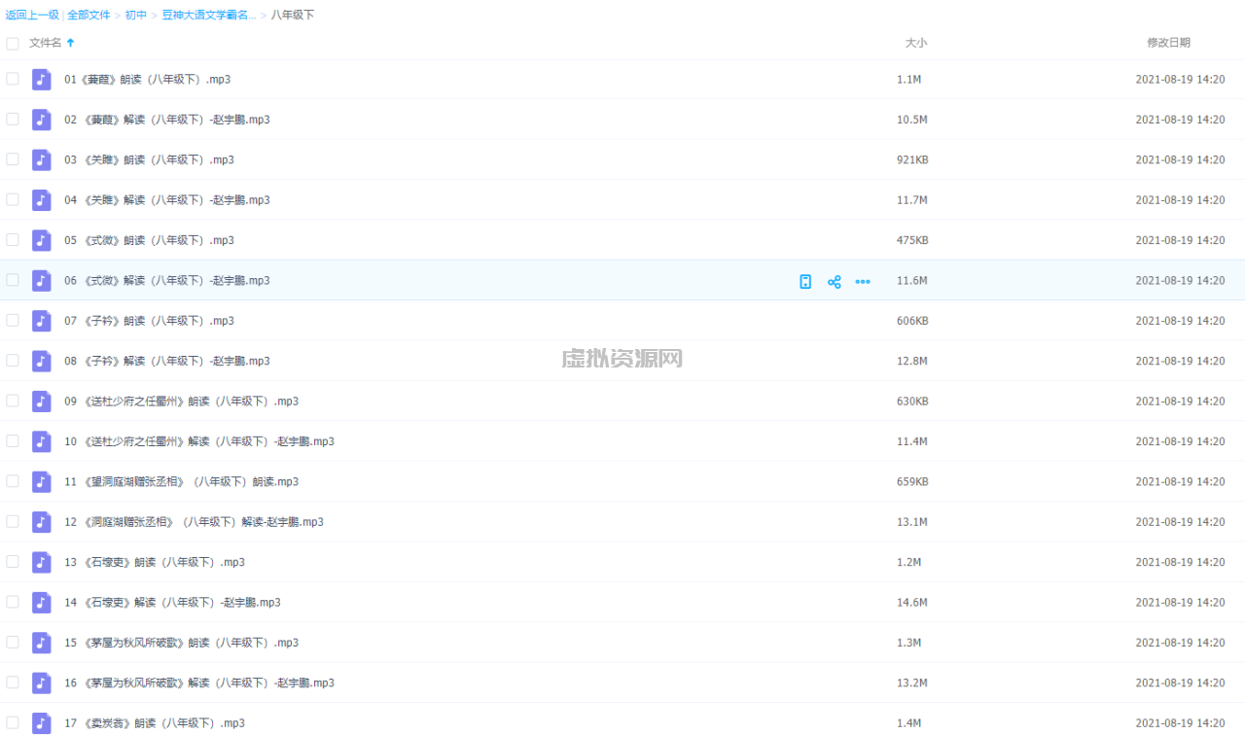Click current folder label 八年级下 in breadcrumb
This screenshot has width=1245, height=735.
coord(293,16)
